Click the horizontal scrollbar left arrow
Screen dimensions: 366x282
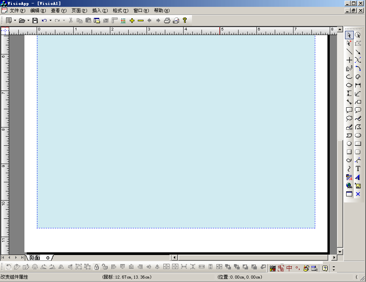pos(174,258)
